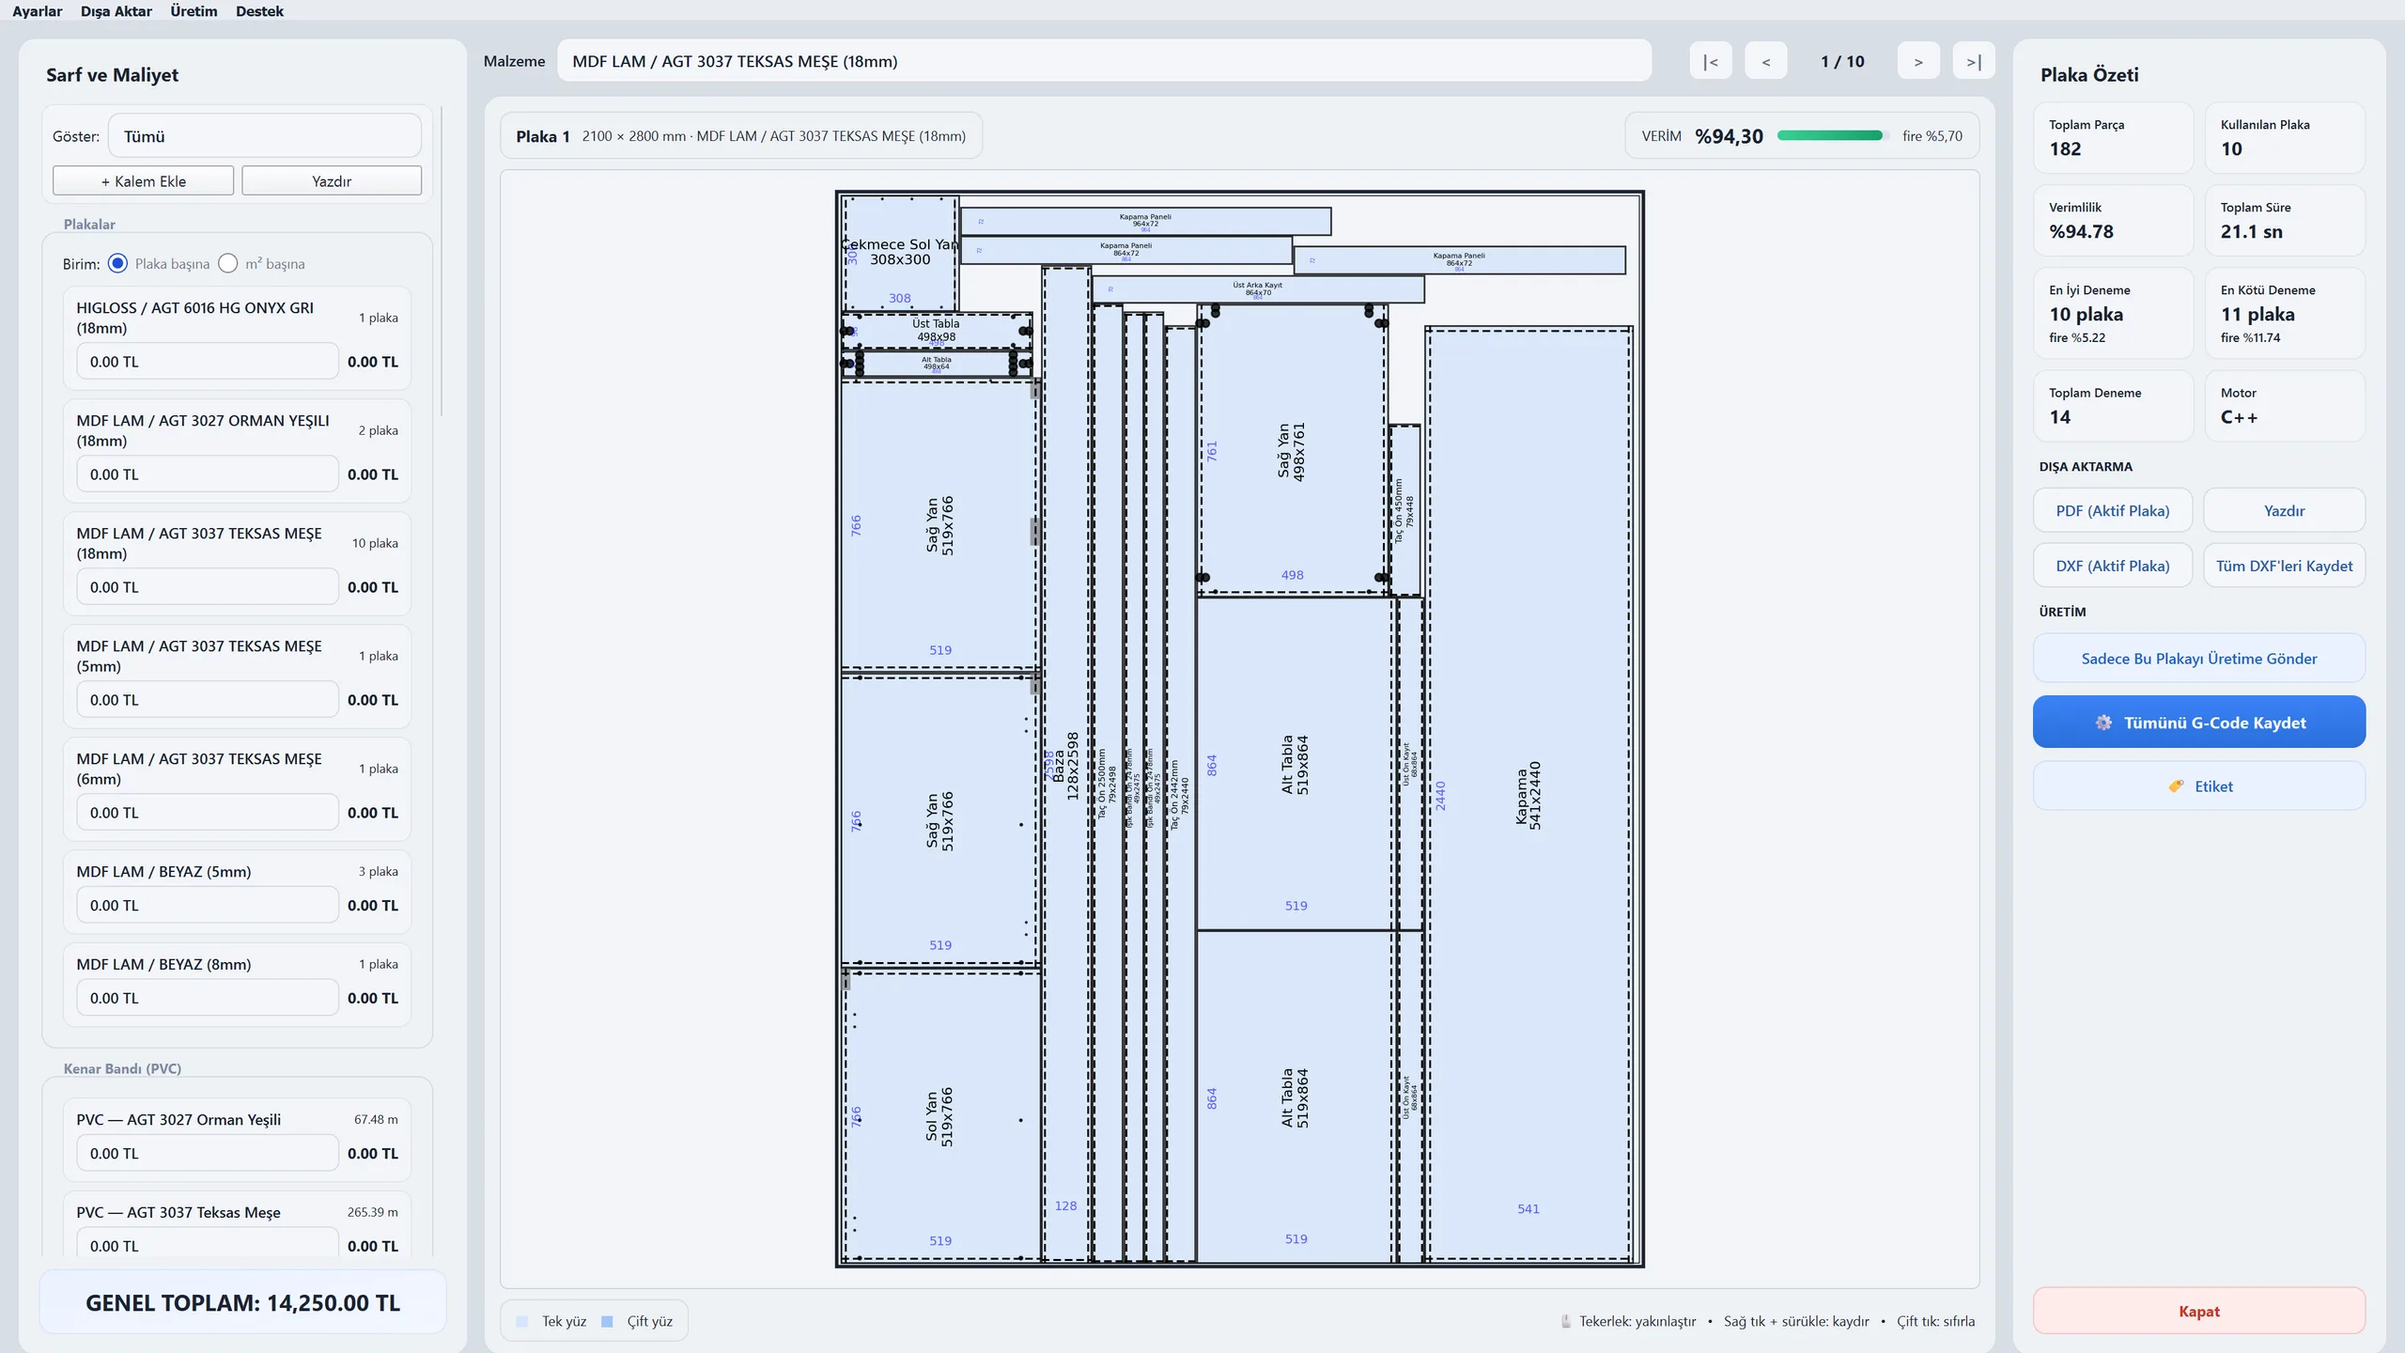Select the Plaka başına radio button
The image size is (2405, 1353).
[117, 263]
